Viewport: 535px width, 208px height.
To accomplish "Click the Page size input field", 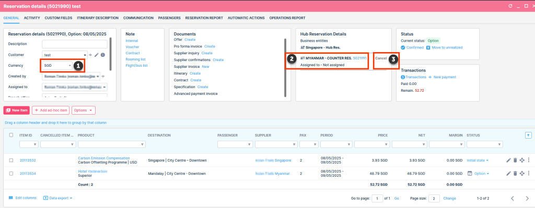I will [x=434, y=199].
